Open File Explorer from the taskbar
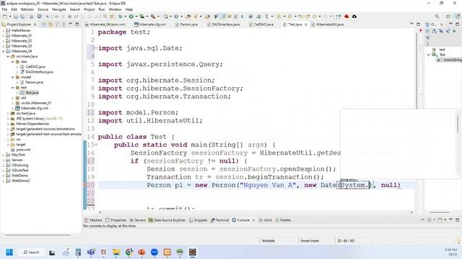Image resolution: width=462 pixels, height=259 pixels. 116,253
